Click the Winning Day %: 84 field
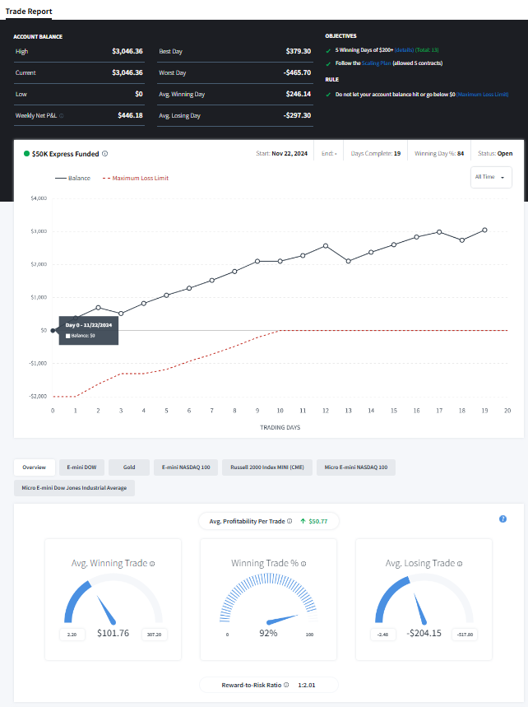The height and width of the screenshot is (707, 528). click(x=439, y=154)
